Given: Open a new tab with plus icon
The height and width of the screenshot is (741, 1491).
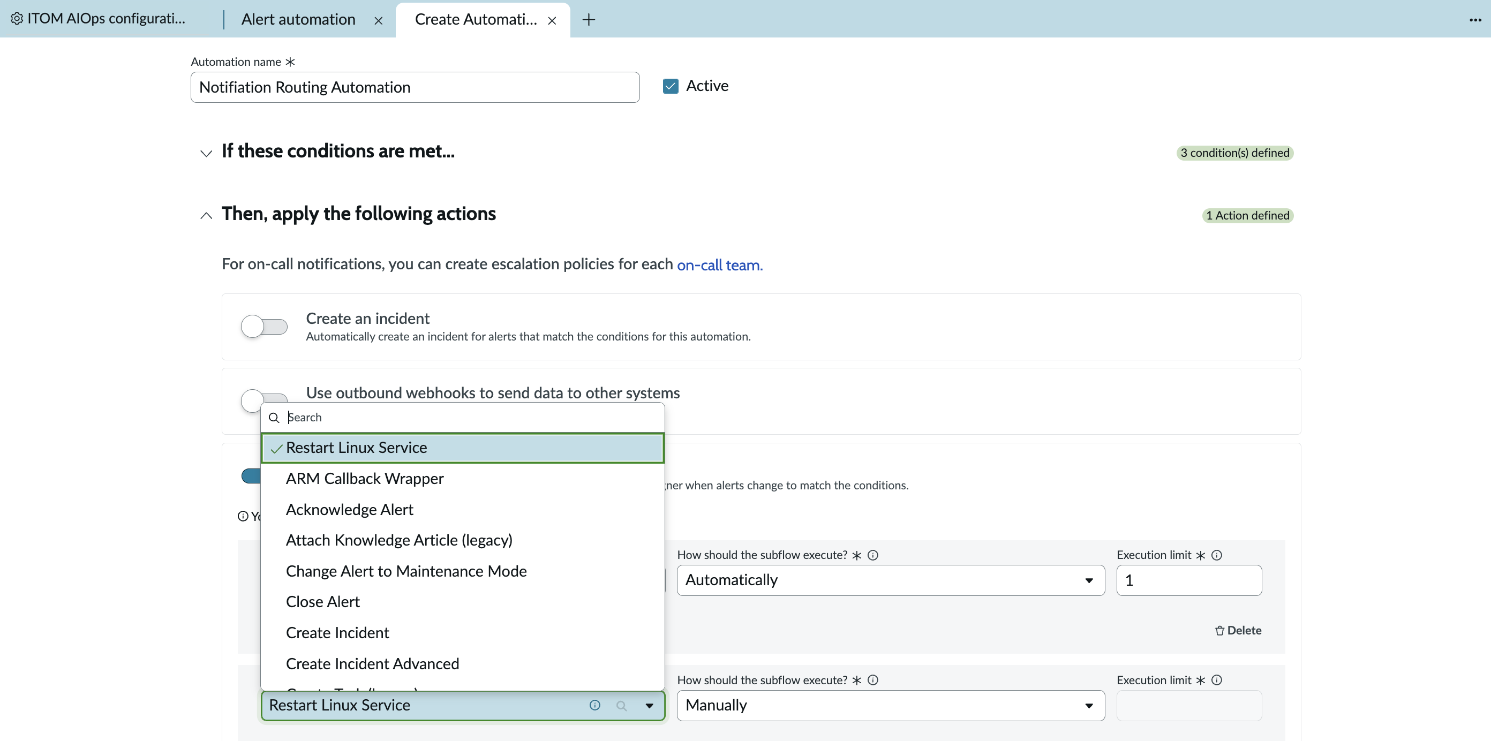Looking at the screenshot, I should [589, 20].
